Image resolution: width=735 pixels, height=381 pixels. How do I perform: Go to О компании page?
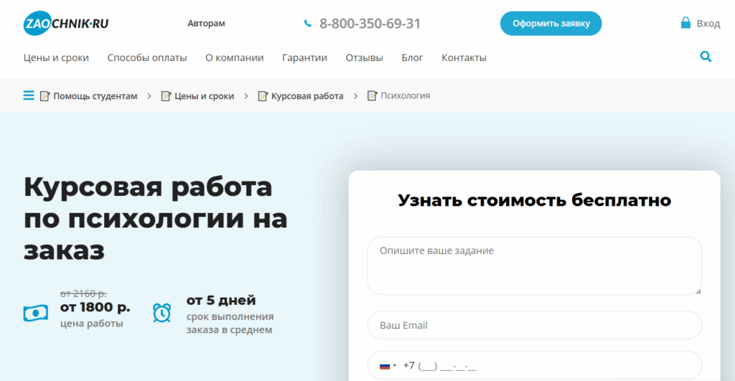(235, 57)
